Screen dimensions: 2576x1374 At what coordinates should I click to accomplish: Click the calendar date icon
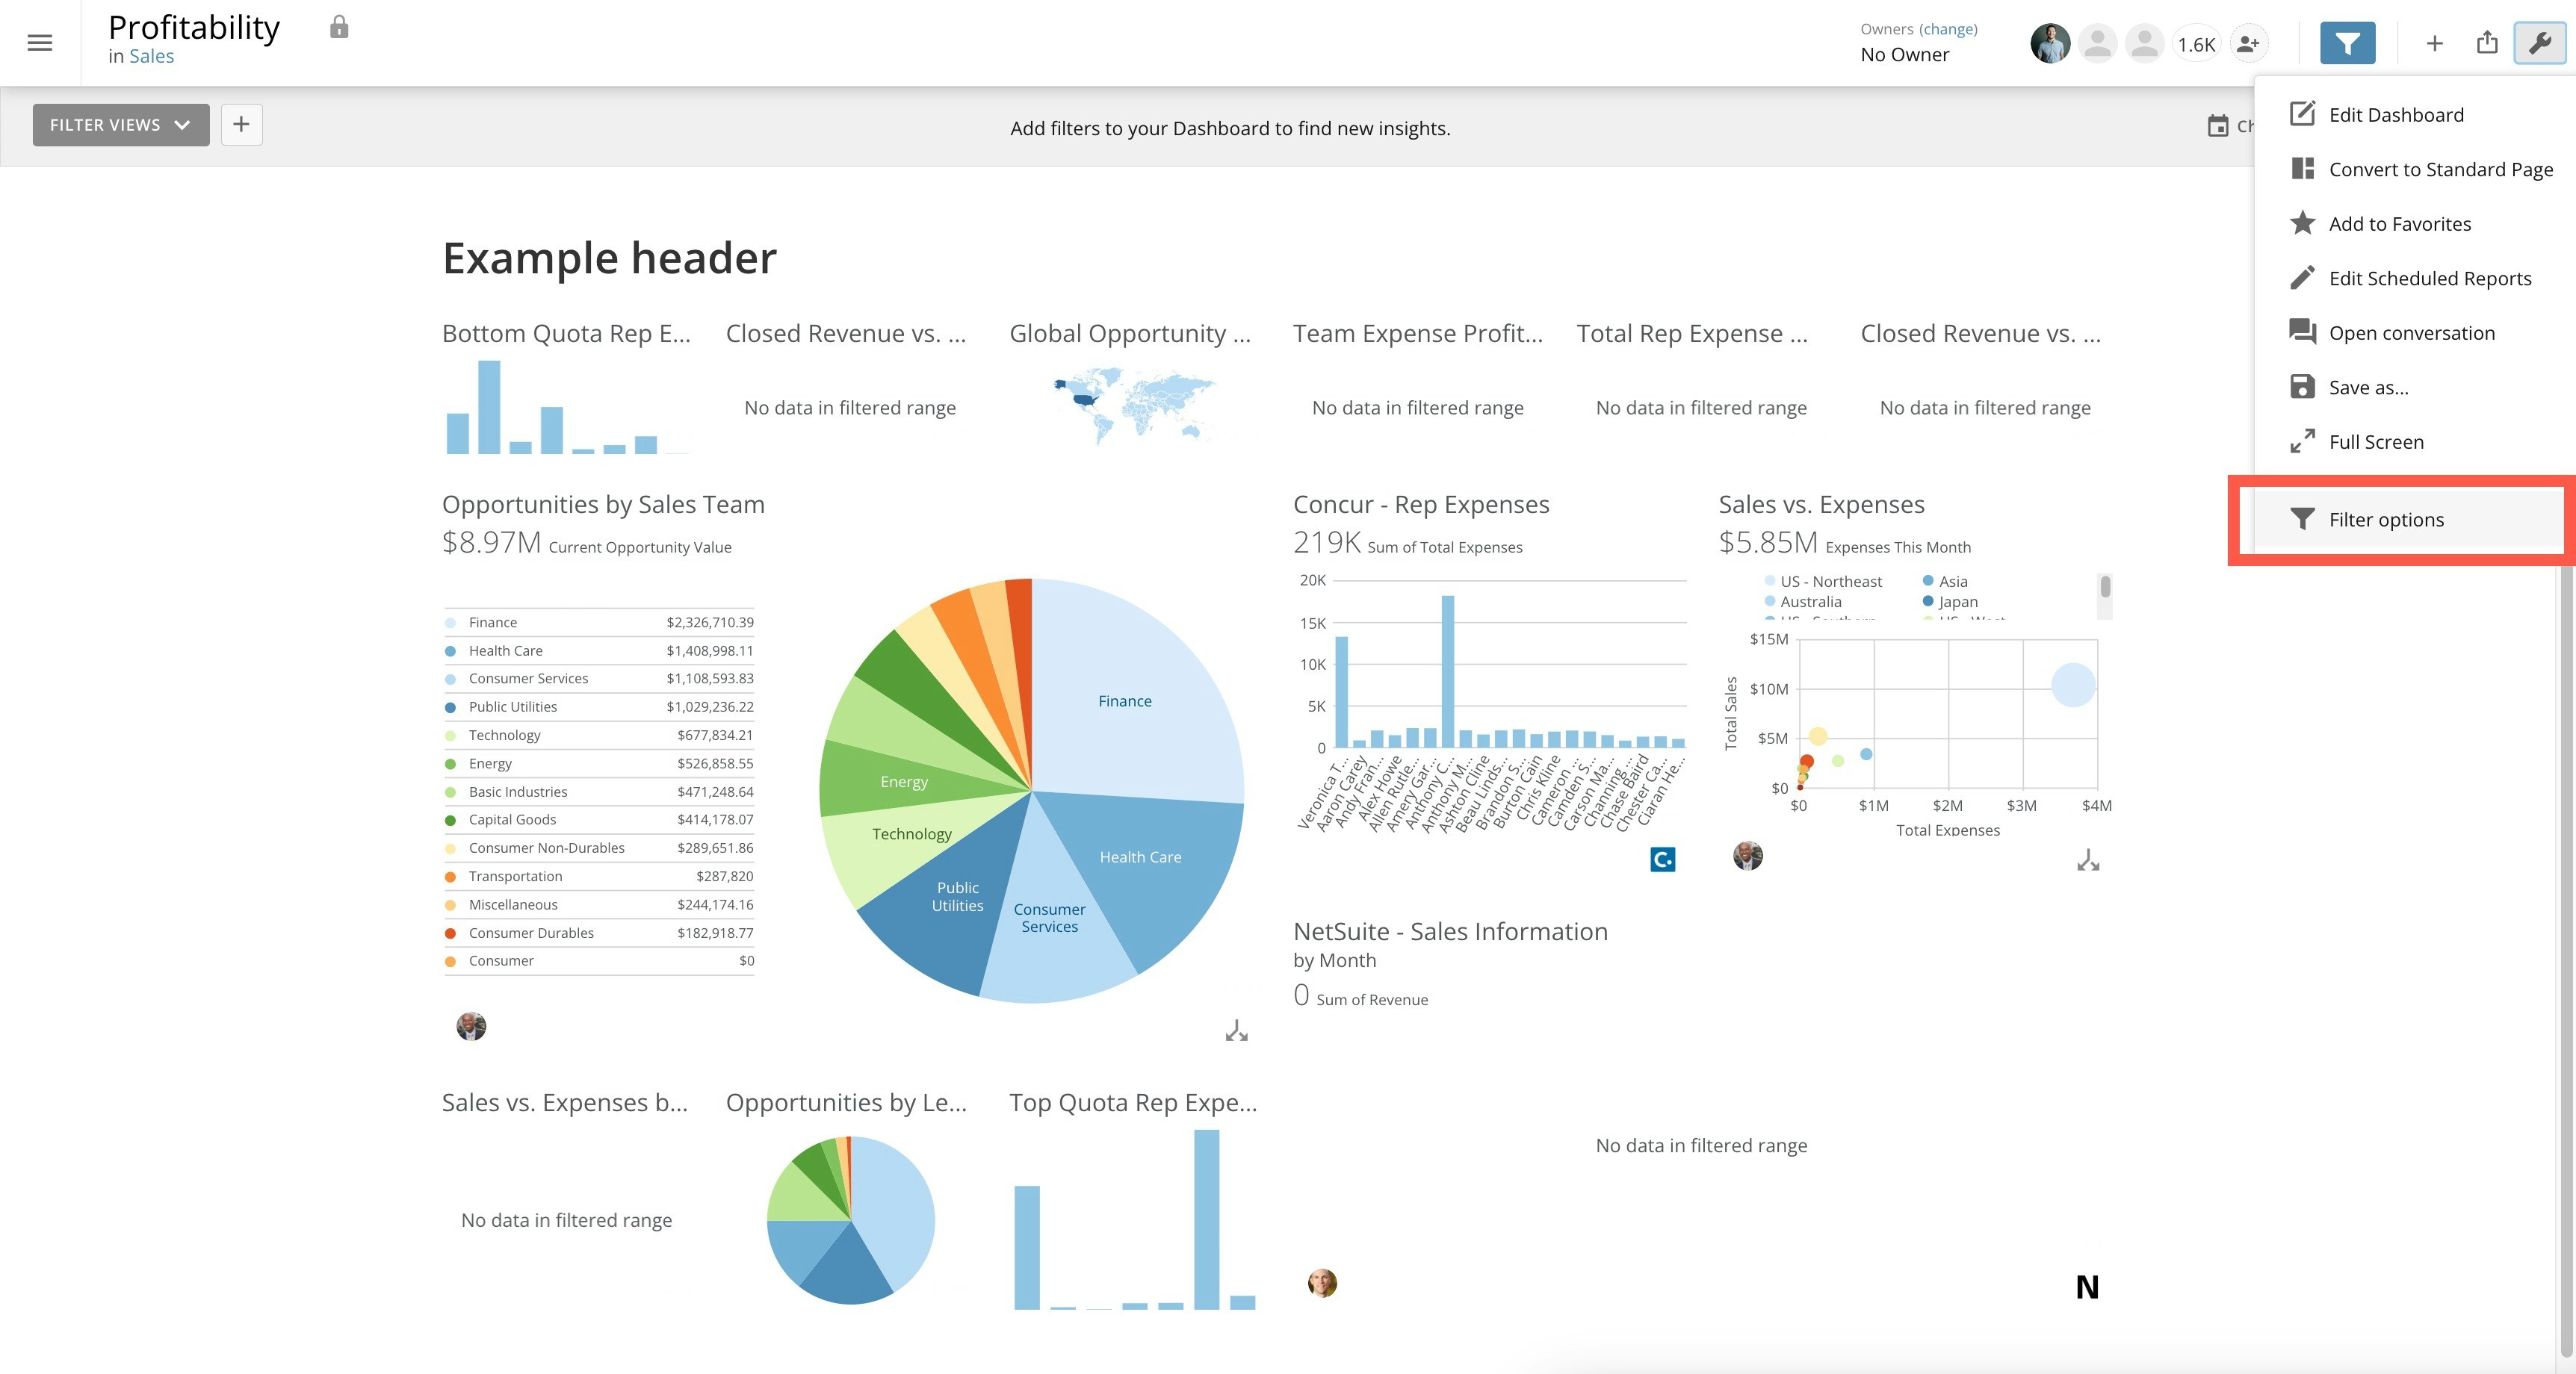click(x=2218, y=126)
